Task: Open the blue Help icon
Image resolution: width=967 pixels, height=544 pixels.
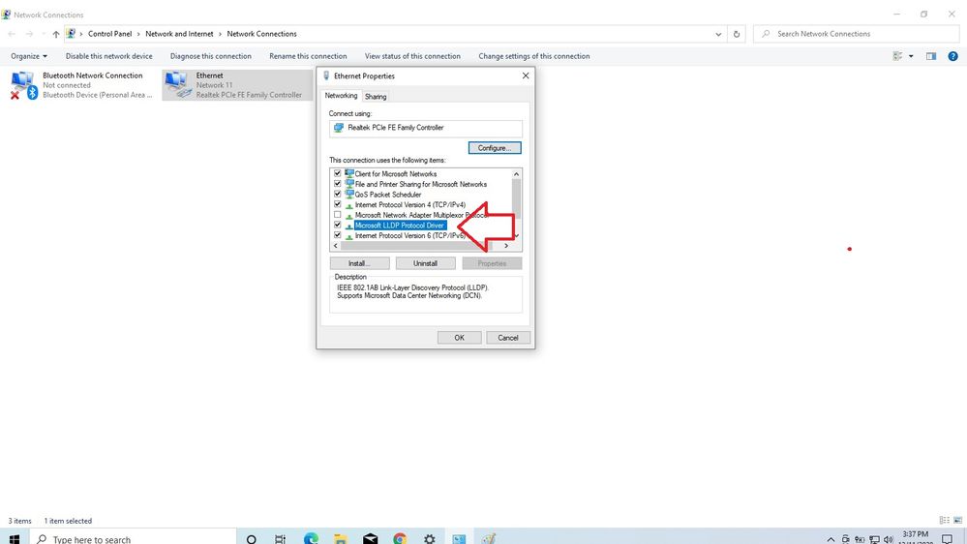Action: [x=952, y=56]
